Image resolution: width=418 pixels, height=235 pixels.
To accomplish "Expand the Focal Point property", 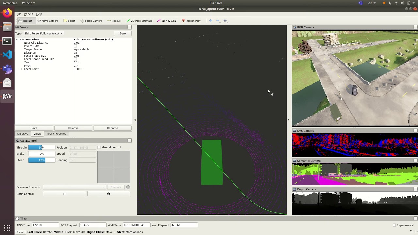I will coord(21,69).
